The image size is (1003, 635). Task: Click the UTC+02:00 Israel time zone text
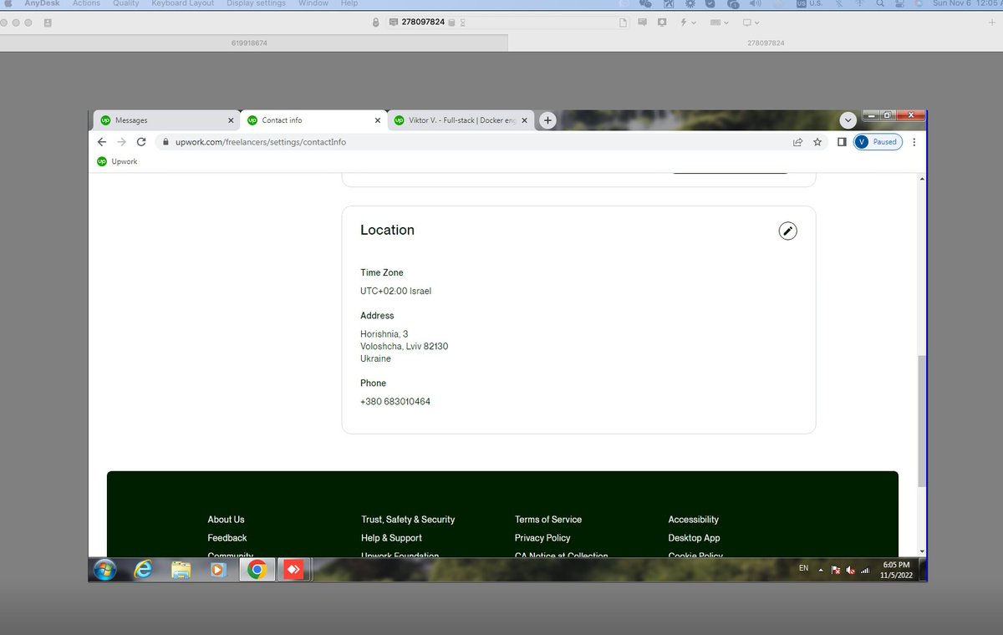point(396,292)
